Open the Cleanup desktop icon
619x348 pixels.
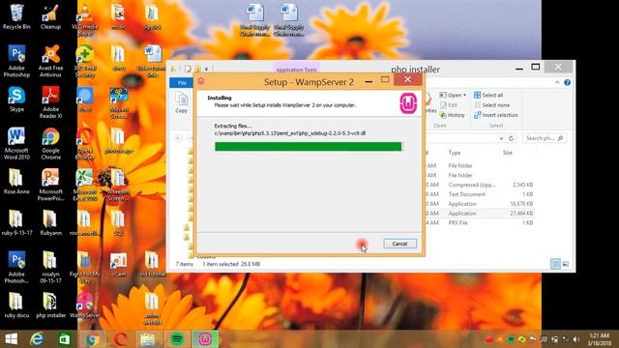(x=50, y=16)
